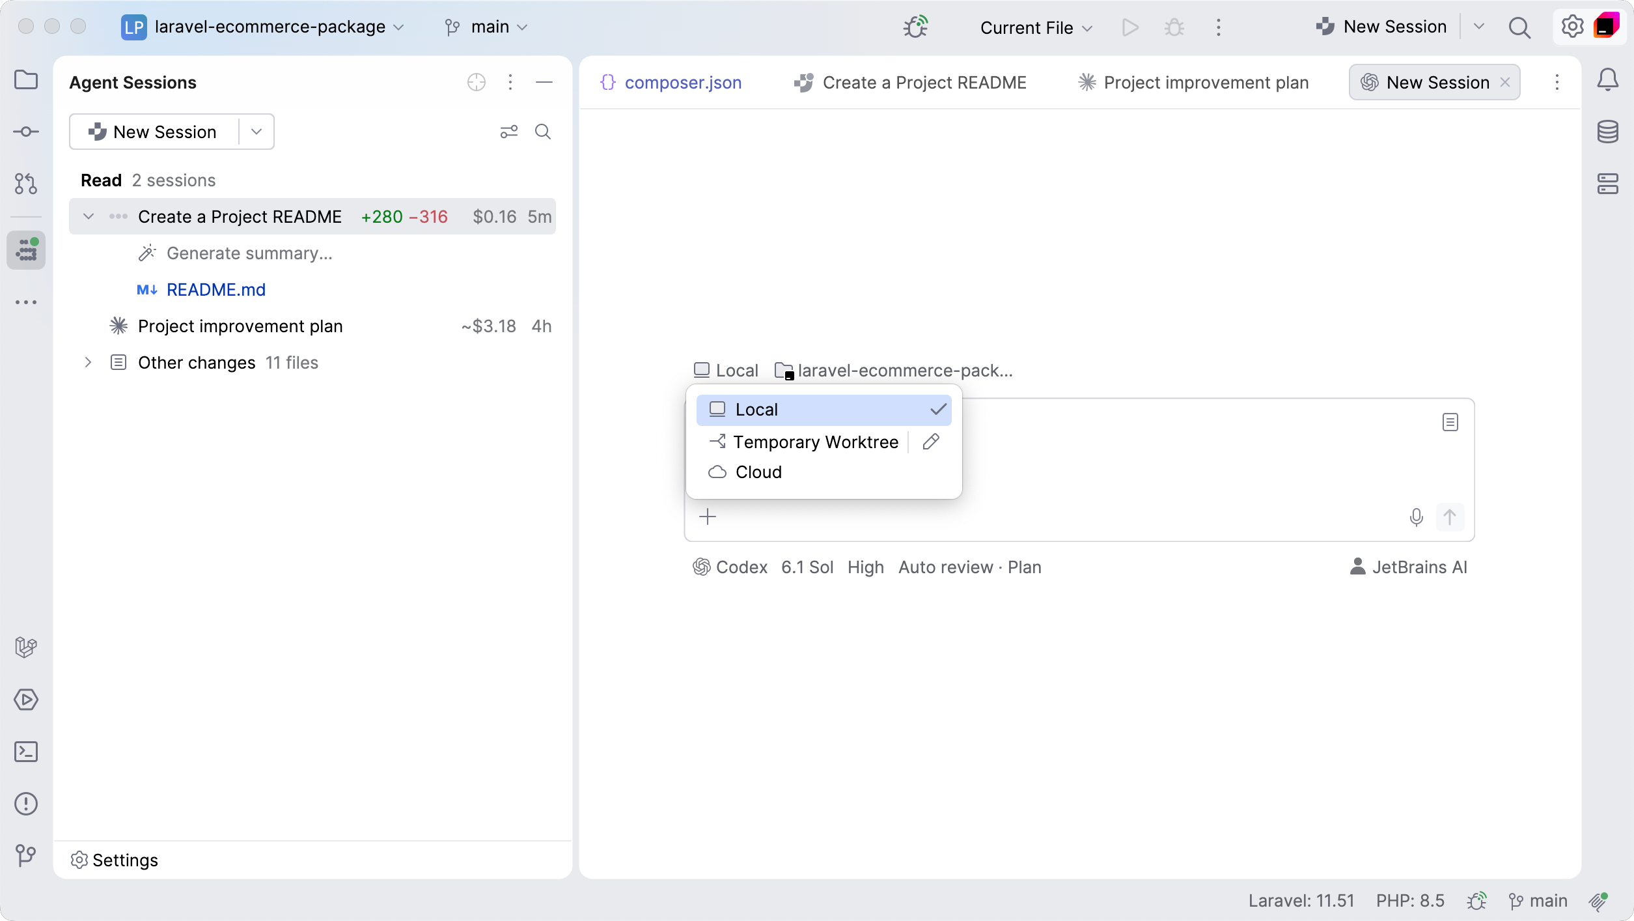
Task: Open the laravel-ecommerce-package project dropdown
Action: coord(263,27)
